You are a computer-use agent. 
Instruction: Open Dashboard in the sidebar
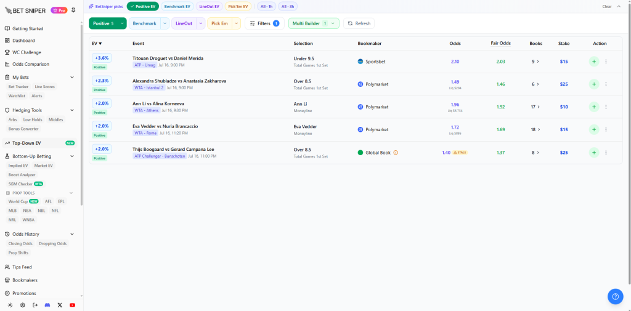pyautogui.click(x=23, y=40)
